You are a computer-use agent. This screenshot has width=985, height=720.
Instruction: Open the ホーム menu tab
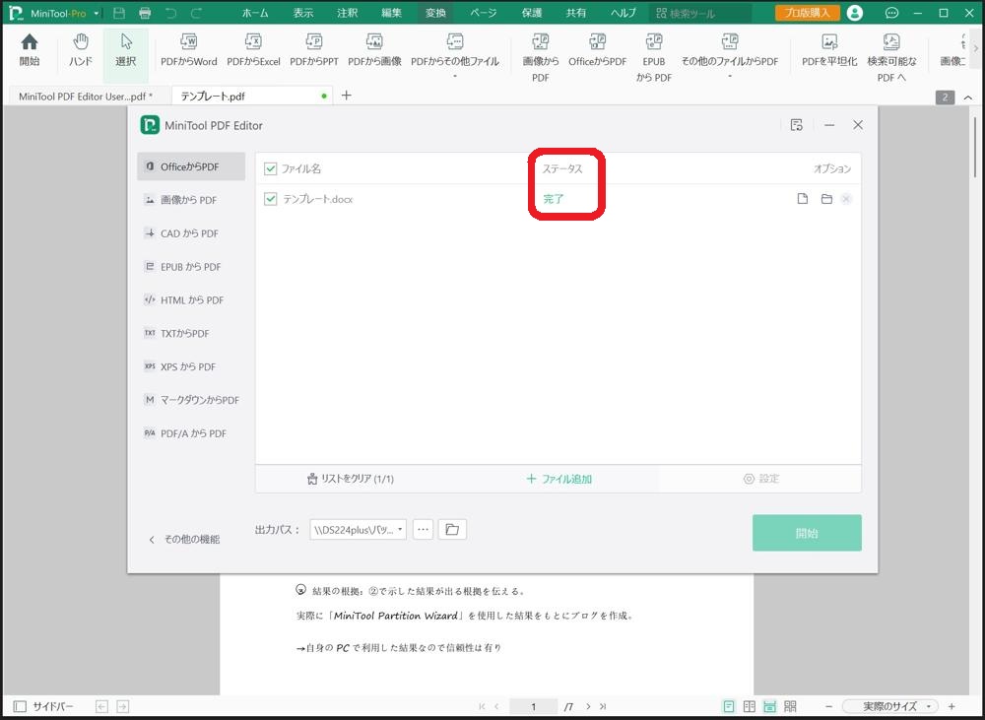tap(255, 13)
